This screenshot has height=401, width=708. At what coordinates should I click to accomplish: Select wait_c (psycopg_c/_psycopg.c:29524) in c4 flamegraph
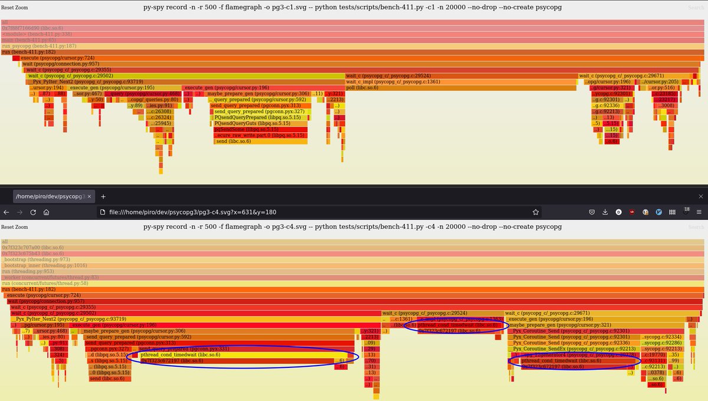coord(443,313)
